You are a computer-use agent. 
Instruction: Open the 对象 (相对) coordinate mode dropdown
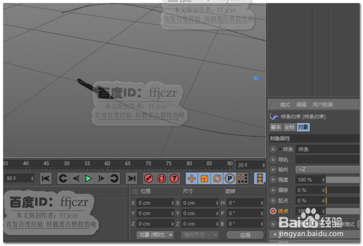tap(155, 235)
